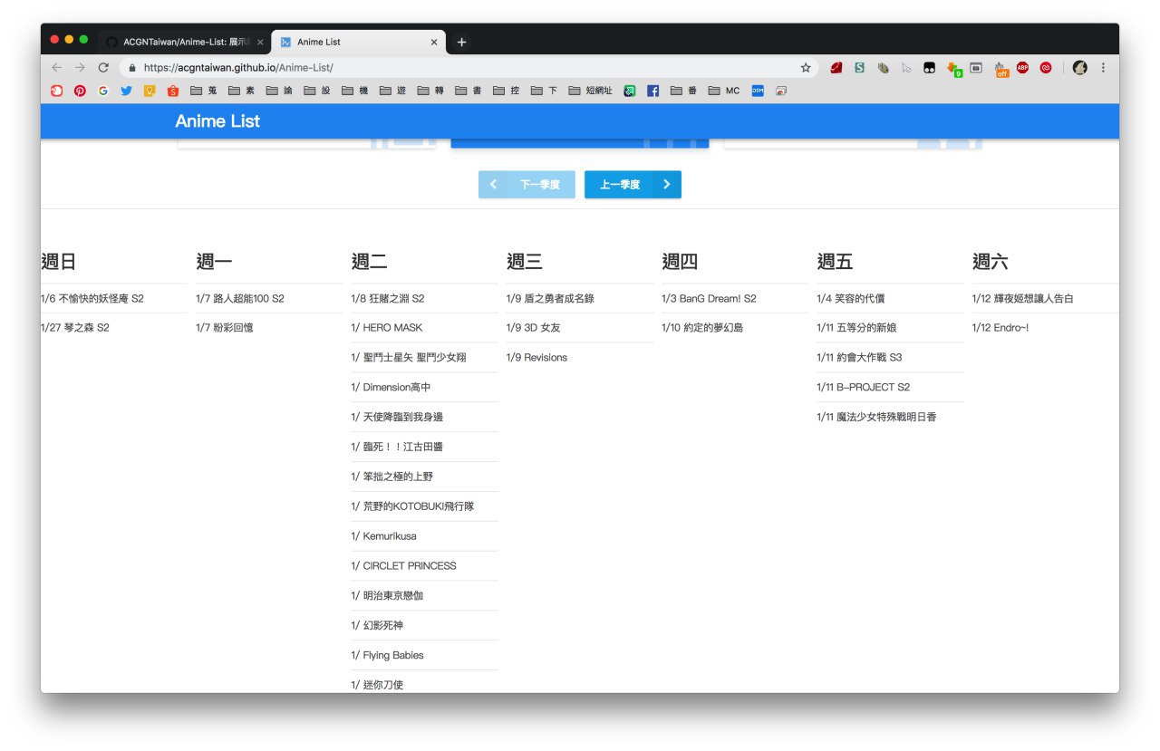Open the Twitter bookmark icon
Image resolution: width=1160 pixels, height=751 pixels.
click(127, 91)
